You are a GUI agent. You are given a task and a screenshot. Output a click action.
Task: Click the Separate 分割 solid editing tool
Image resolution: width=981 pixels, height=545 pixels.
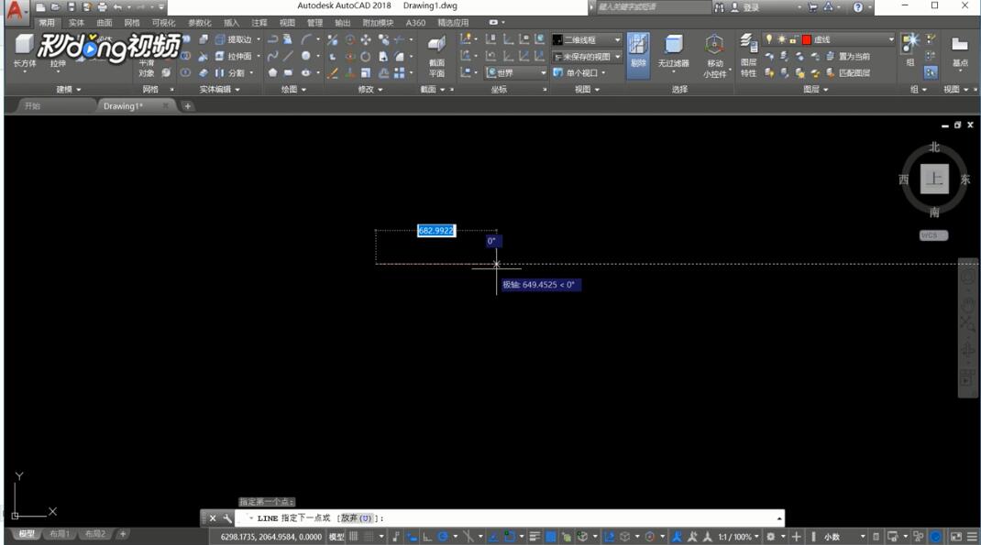(x=230, y=73)
